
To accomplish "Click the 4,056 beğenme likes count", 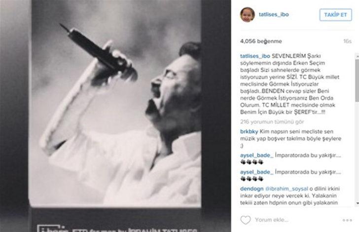I will [261, 41].
